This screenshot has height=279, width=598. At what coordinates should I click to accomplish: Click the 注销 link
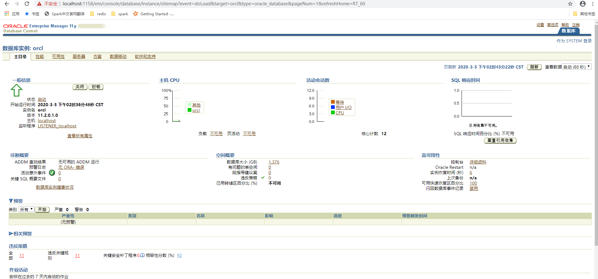tap(576, 25)
